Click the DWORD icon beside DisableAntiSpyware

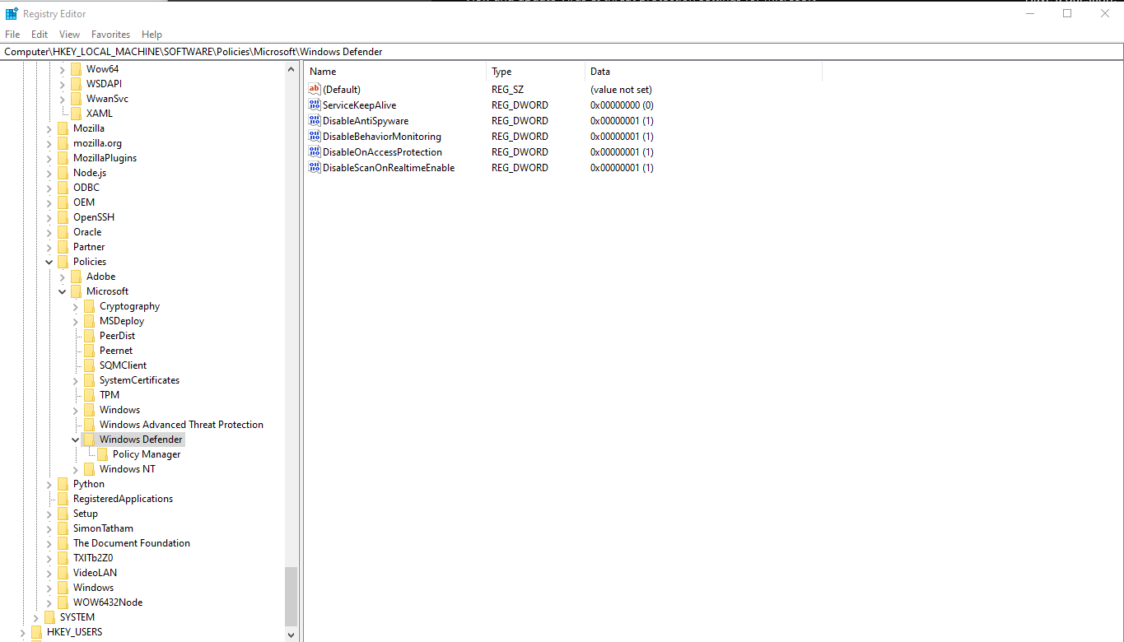pos(314,120)
